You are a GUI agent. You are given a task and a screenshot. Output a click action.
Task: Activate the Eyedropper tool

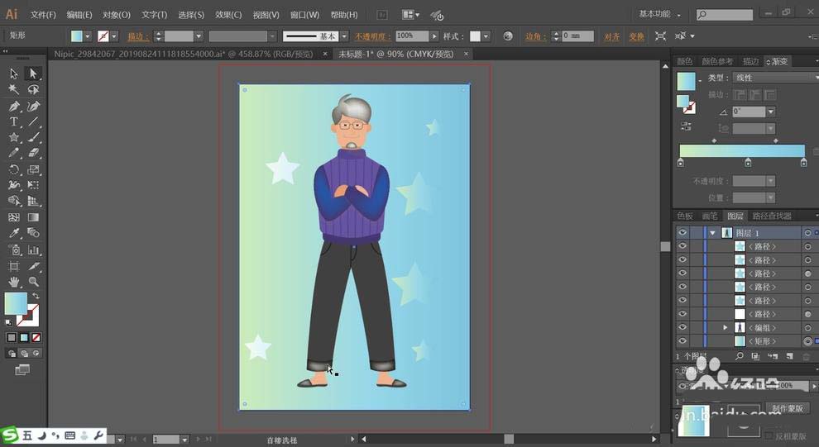click(14, 233)
